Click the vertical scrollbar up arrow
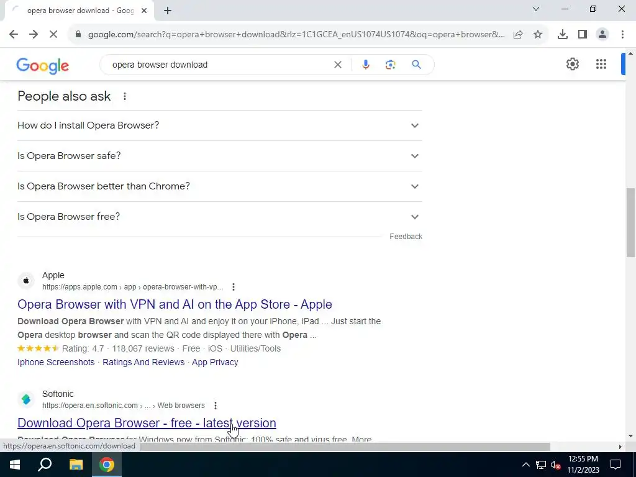 pyautogui.click(x=630, y=53)
